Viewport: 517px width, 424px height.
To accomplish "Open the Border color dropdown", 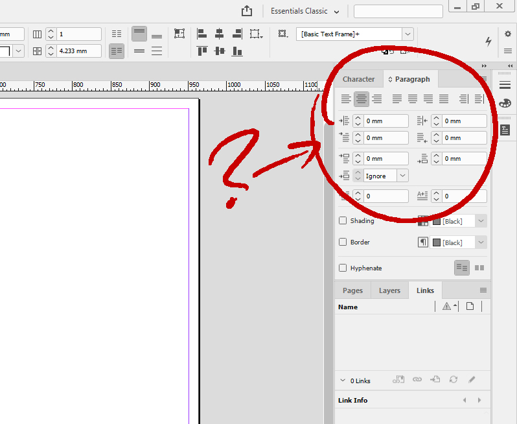I will (x=481, y=242).
